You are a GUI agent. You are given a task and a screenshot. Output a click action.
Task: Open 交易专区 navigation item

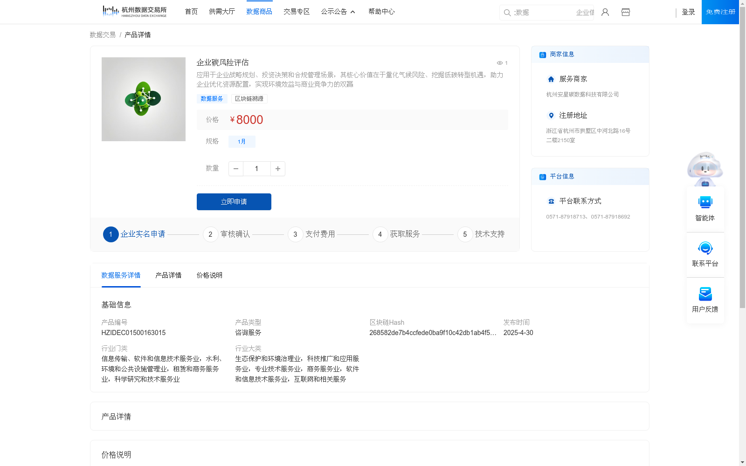click(297, 12)
